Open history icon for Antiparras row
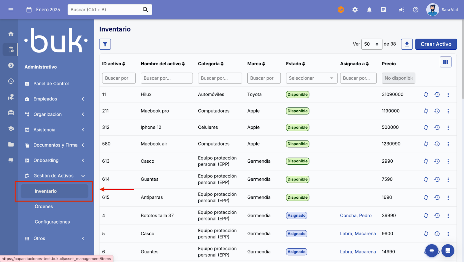The width and height of the screenshot is (464, 262). coord(437,198)
